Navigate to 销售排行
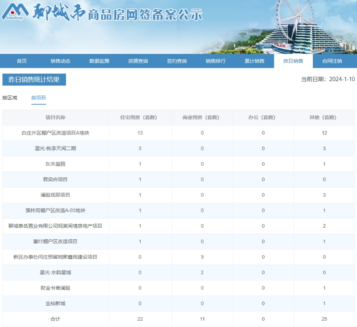 click(216, 61)
